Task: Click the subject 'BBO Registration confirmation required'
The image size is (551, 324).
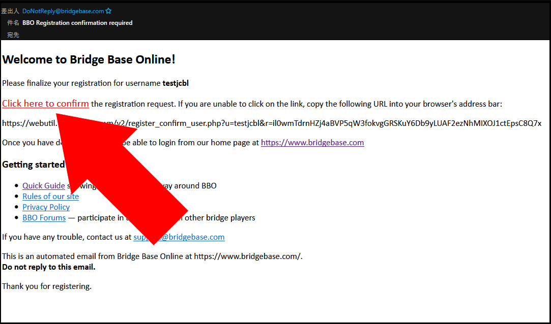Action: coord(77,23)
